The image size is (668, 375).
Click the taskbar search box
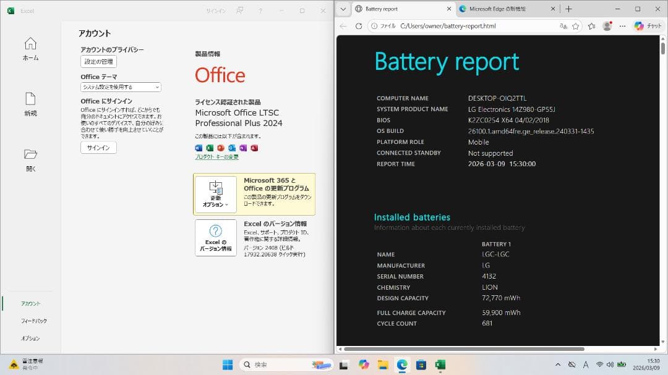point(286,364)
